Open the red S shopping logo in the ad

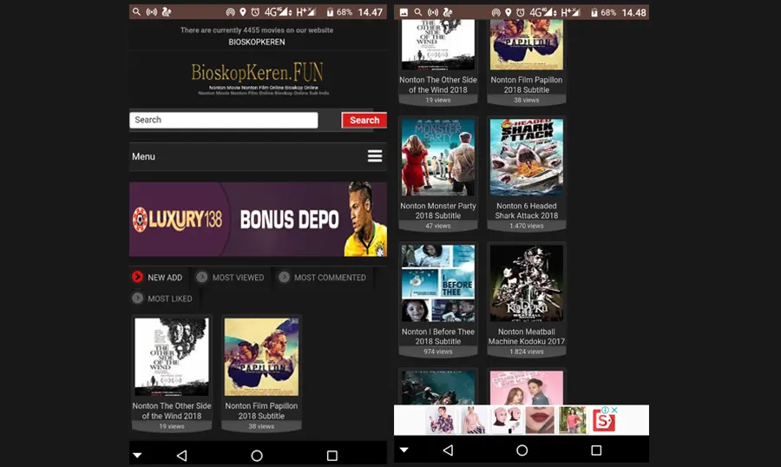click(603, 422)
